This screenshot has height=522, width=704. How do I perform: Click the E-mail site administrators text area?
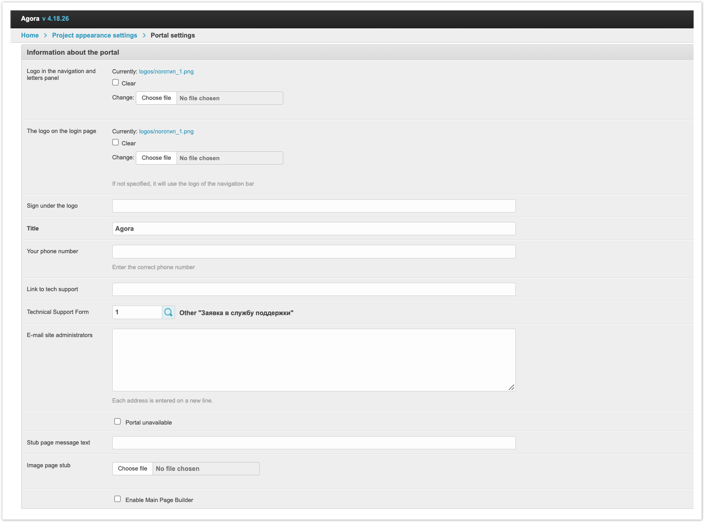click(x=314, y=360)
